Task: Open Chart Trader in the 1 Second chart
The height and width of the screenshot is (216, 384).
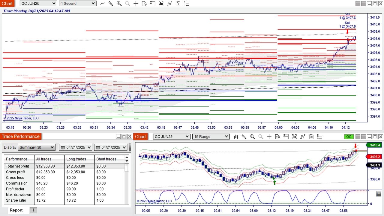Action: (153, 4)
